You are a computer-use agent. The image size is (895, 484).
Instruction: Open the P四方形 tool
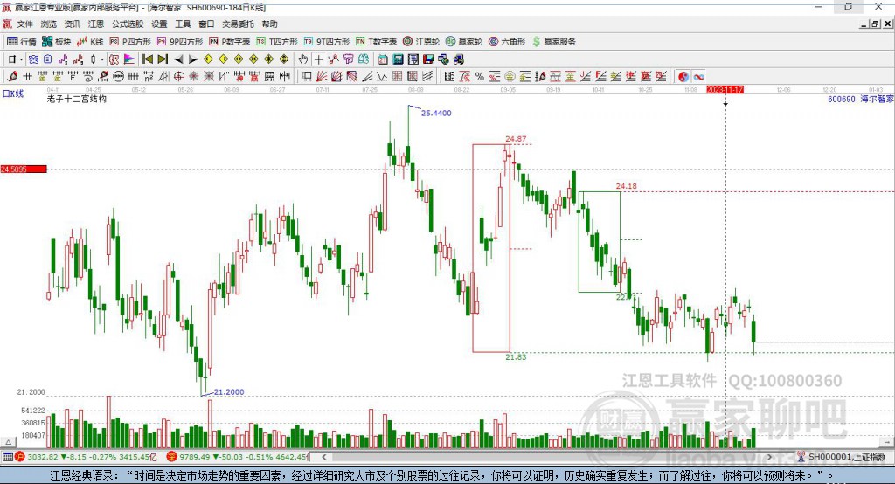(130, 42)
